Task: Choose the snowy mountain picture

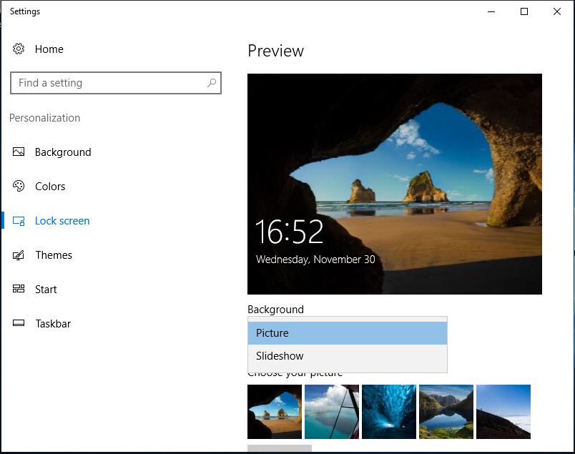Action: click(503, 412)
